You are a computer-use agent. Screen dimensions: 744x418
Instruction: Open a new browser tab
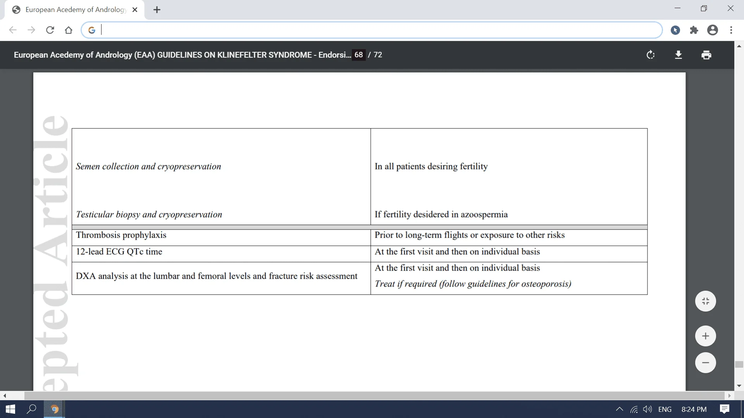tap(157, 10)
